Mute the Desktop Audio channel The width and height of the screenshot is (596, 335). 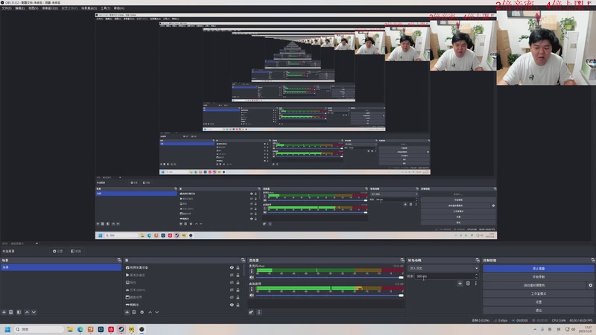251,295
